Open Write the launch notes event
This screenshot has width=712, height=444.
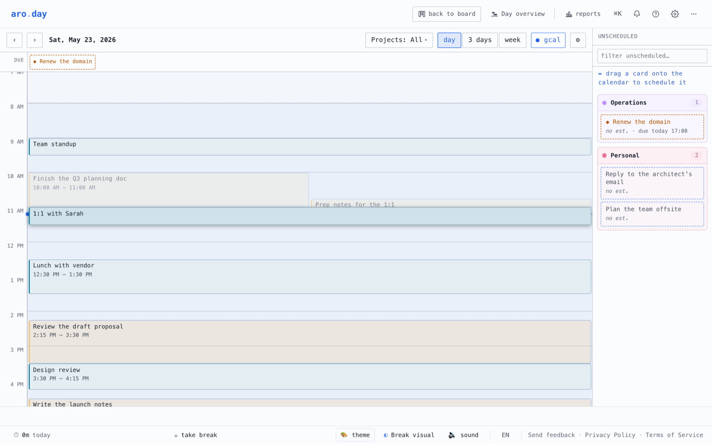coord(310,403)
